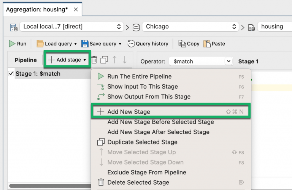Click the horizontal scrollbar in Pipeline panel

46,186
